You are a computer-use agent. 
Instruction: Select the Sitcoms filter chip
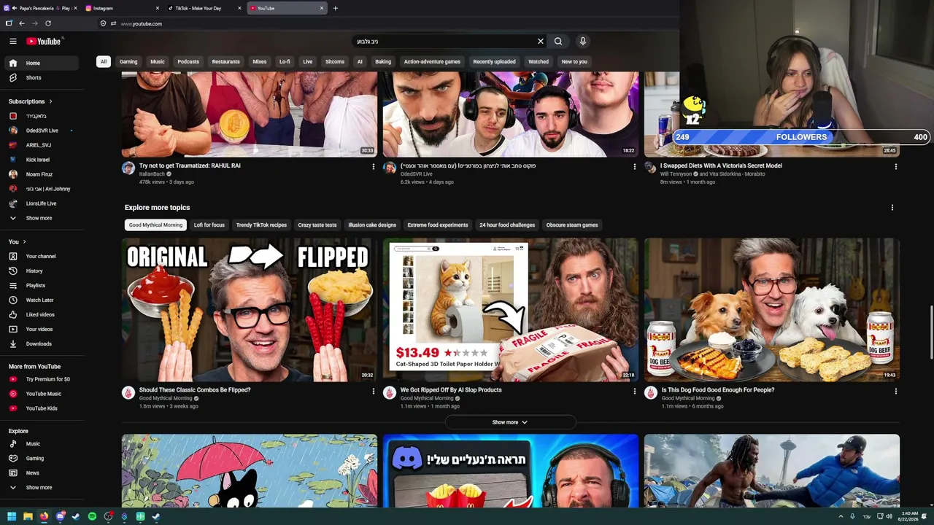335,62
